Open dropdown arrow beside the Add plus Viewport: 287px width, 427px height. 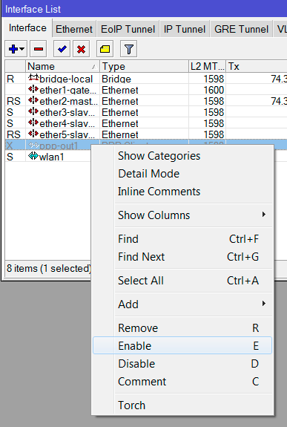pos(22,49)
